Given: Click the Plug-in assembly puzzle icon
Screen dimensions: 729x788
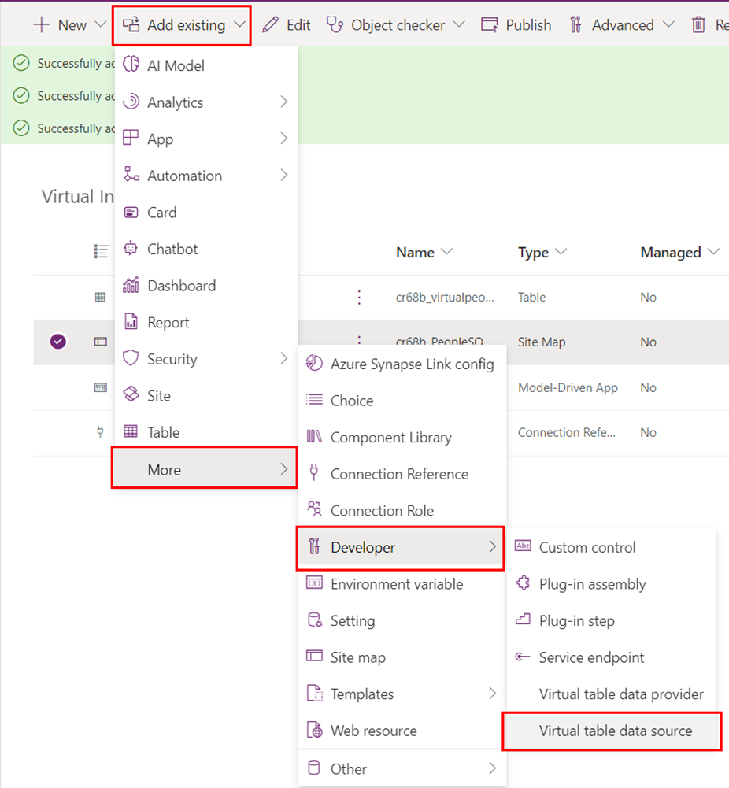Looking at the screenshot, I should 523,584.
